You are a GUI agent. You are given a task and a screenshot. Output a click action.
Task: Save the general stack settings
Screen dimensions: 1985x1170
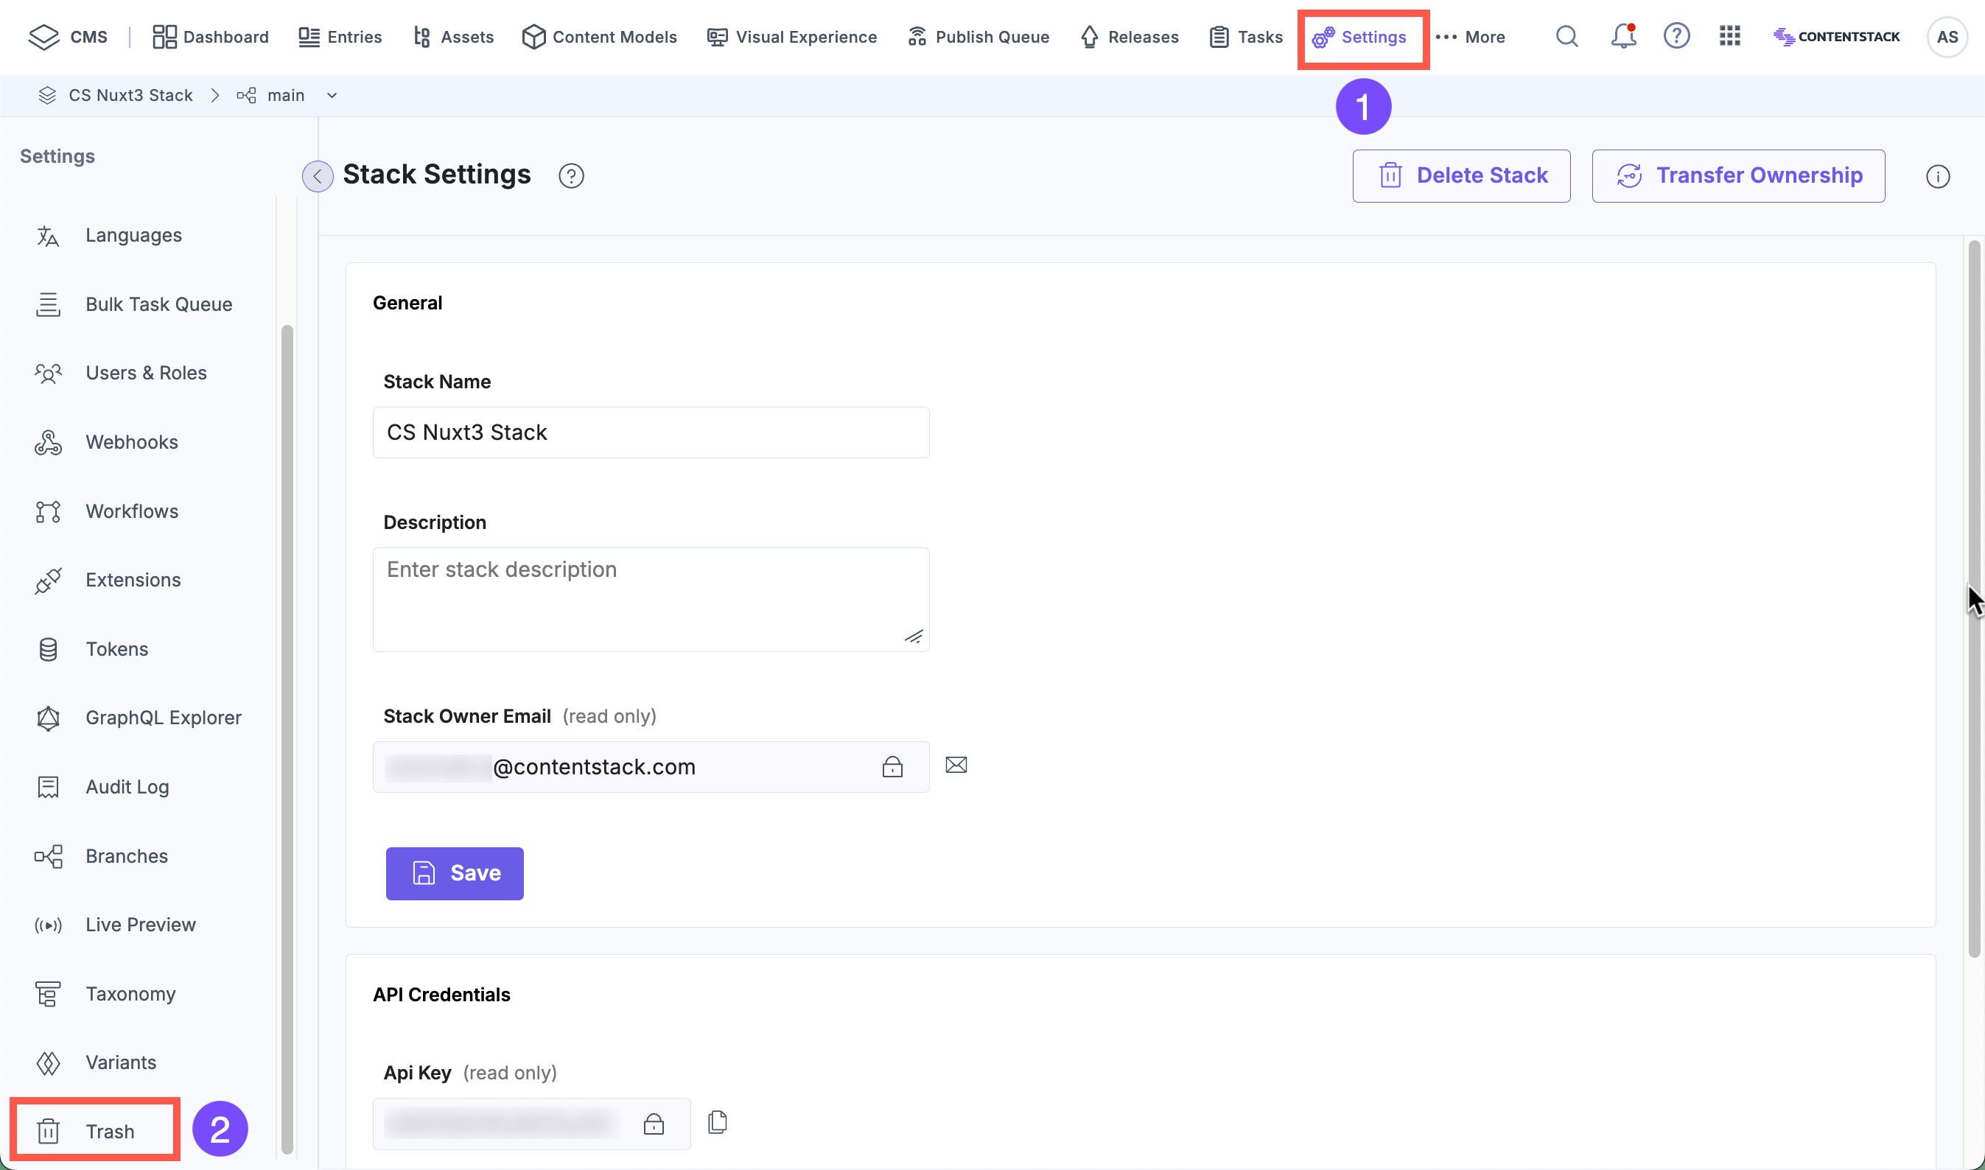tap(455, 874)
